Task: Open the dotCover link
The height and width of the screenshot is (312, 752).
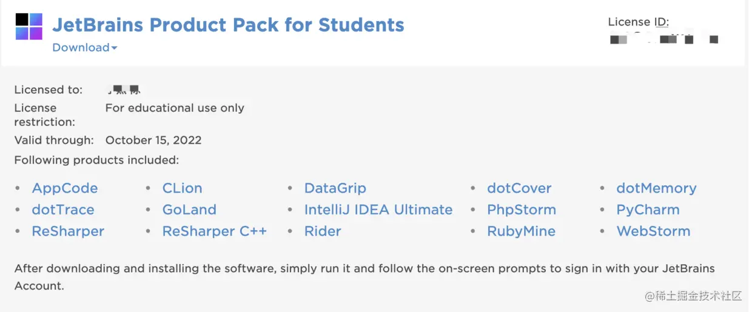Action: (519, 188)
